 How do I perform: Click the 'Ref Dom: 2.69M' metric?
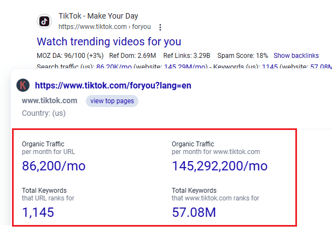pyautogui.click(x=132, y=56)
